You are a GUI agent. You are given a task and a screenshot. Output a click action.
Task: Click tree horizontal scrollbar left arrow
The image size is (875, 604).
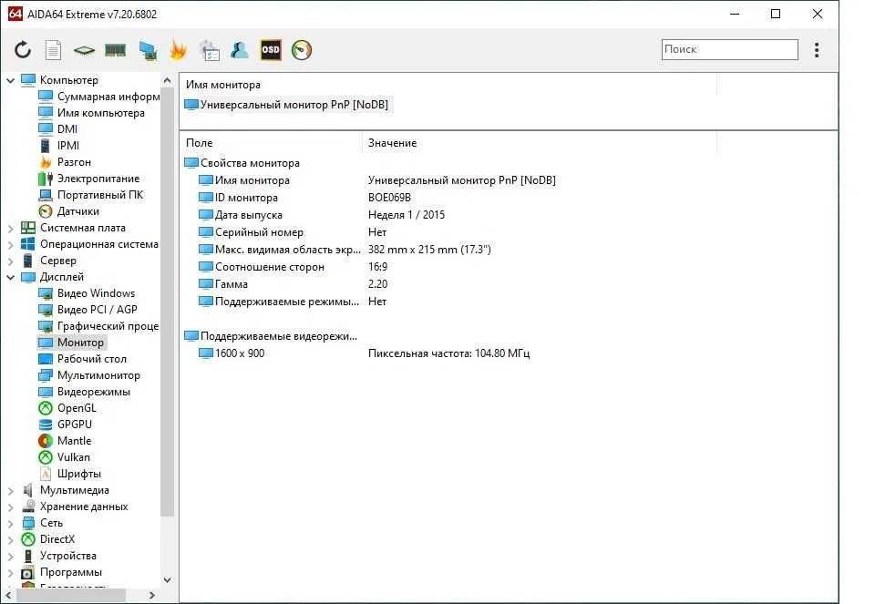click(8, 596)
